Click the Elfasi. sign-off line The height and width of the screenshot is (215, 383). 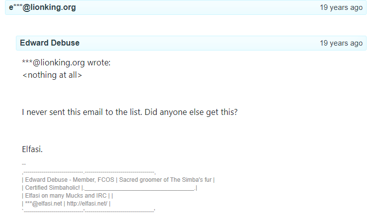click(32, 149)
